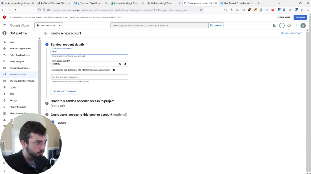
Task: Click the back arrow beside Create service account
Action: 46,33
